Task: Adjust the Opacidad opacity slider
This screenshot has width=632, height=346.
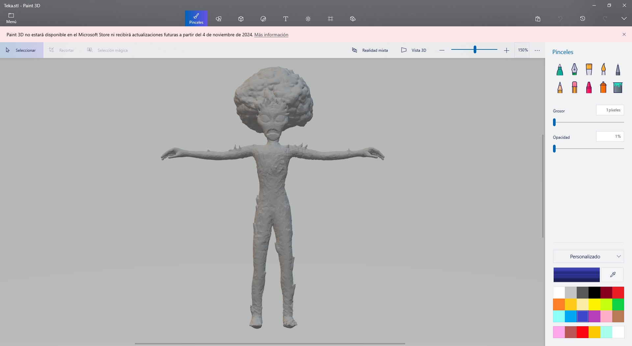Action: [554, 149]
